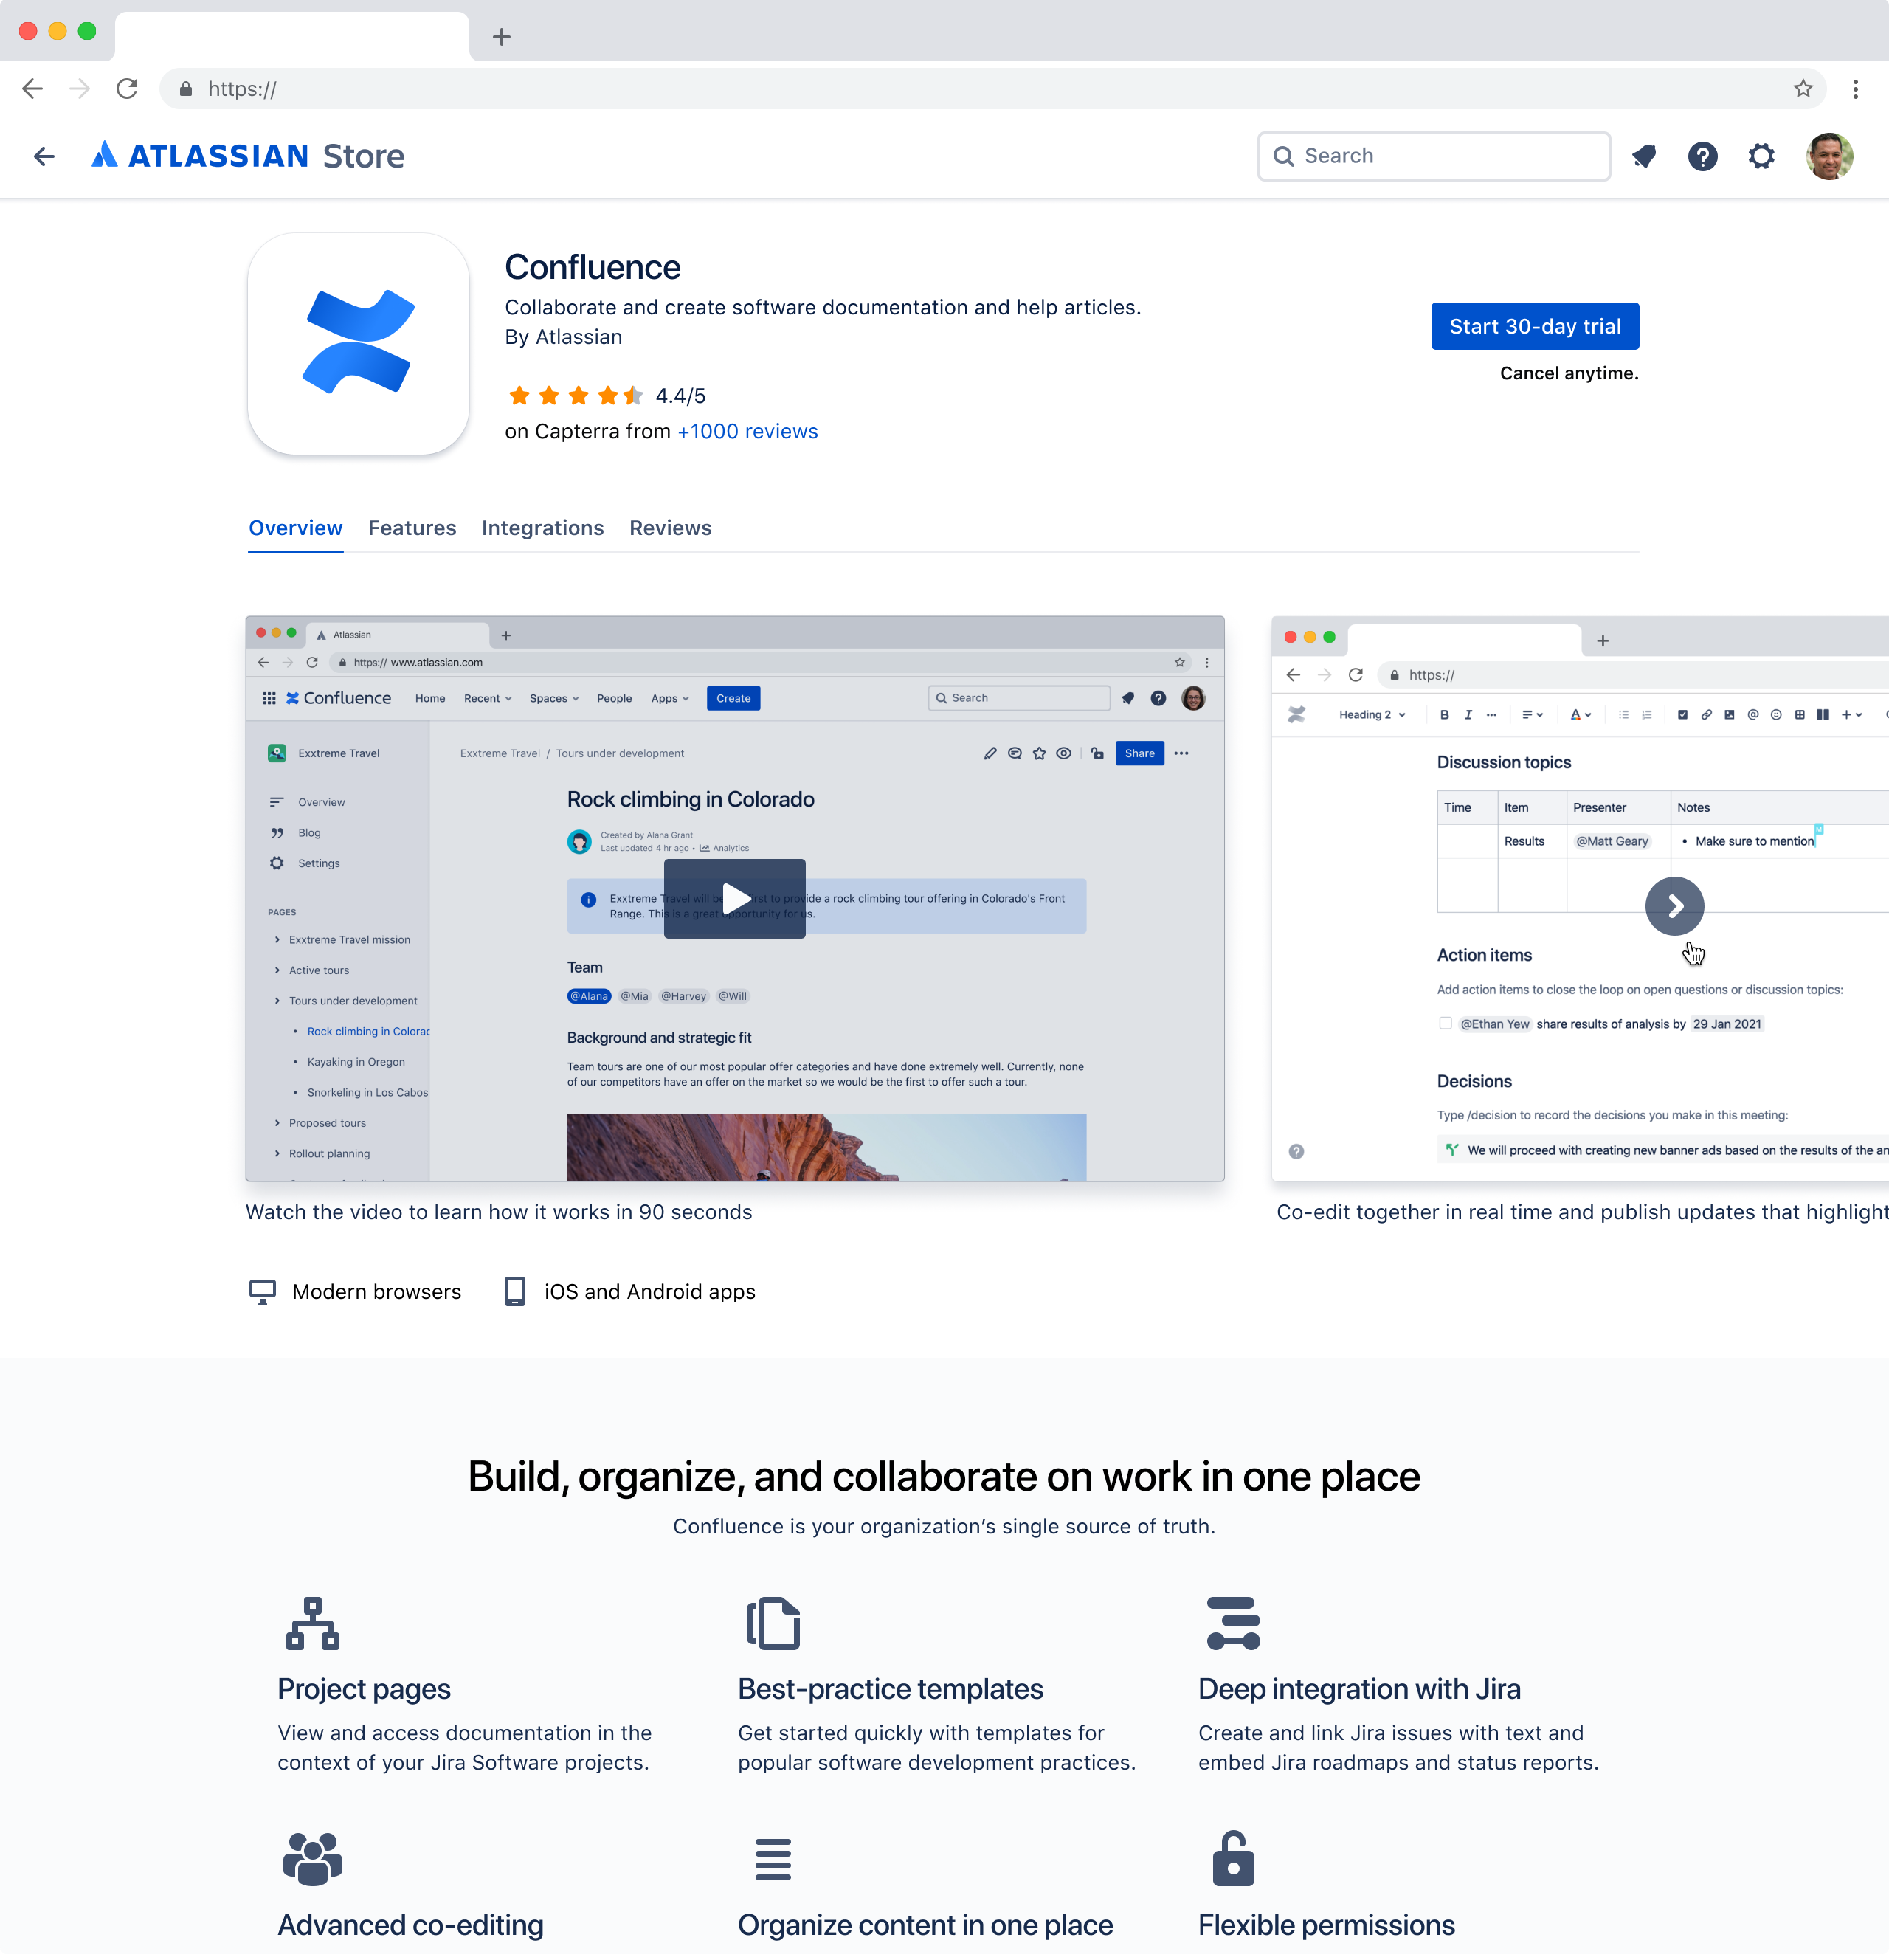Open notifications megaphone icon in Store header
This screenshot has height=1960, width=1889.
tap(1644, 156)
